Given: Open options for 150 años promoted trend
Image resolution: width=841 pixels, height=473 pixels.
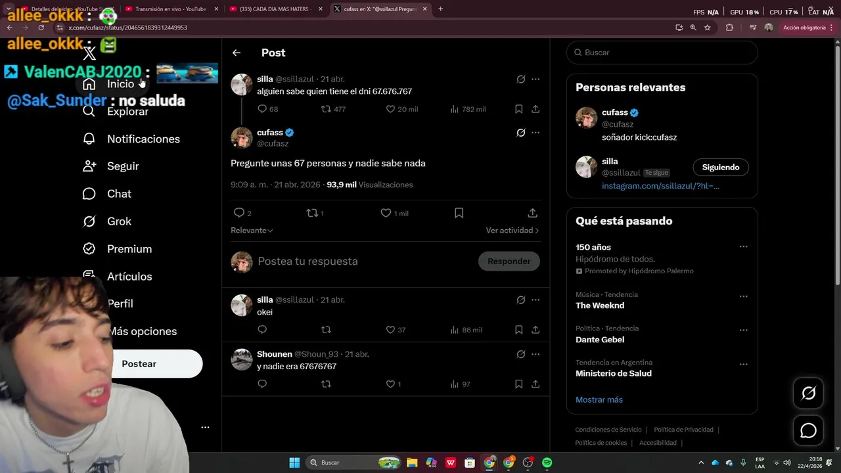Looking at the screenshot, I should [x=743, y=247].
